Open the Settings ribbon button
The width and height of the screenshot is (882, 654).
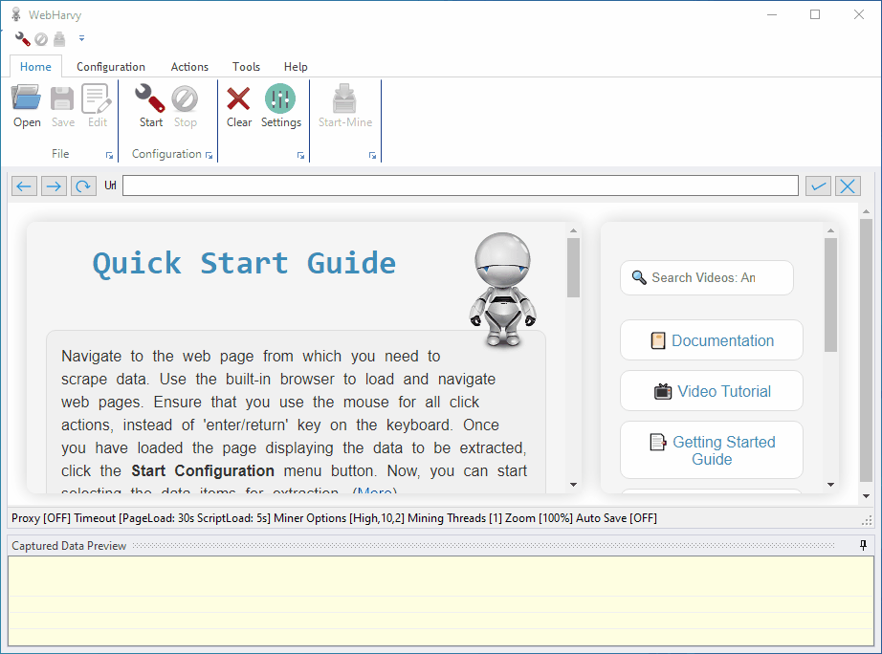point(280,106)
